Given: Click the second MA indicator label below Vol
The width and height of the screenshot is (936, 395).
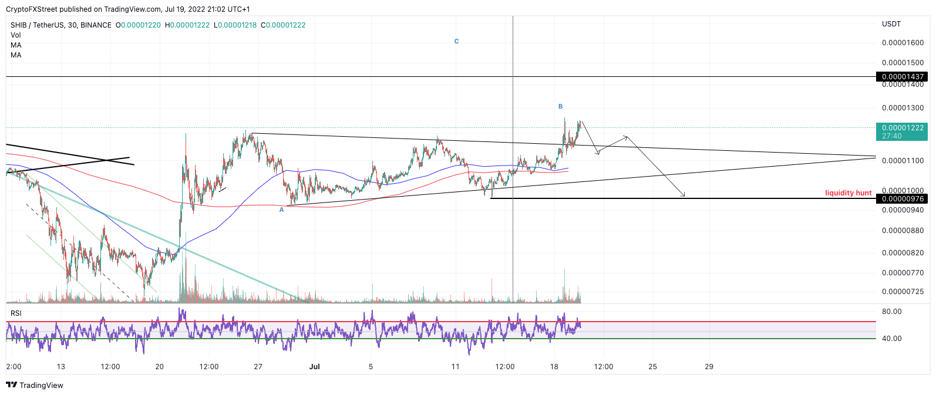Looking at the screenshot, I should tap(16, 55).
